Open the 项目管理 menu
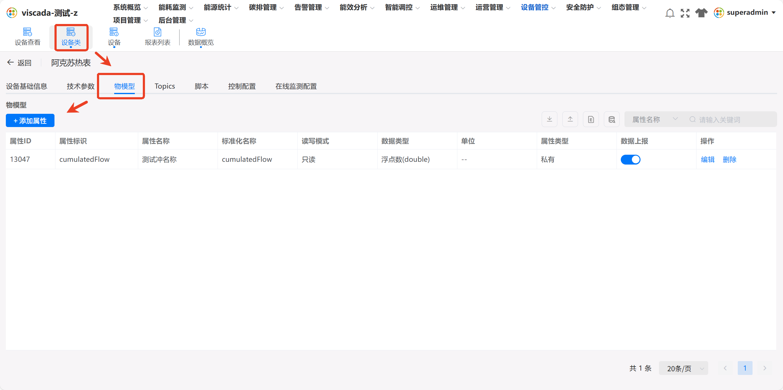This screenshot has width=783, height=390. [130, 20]
